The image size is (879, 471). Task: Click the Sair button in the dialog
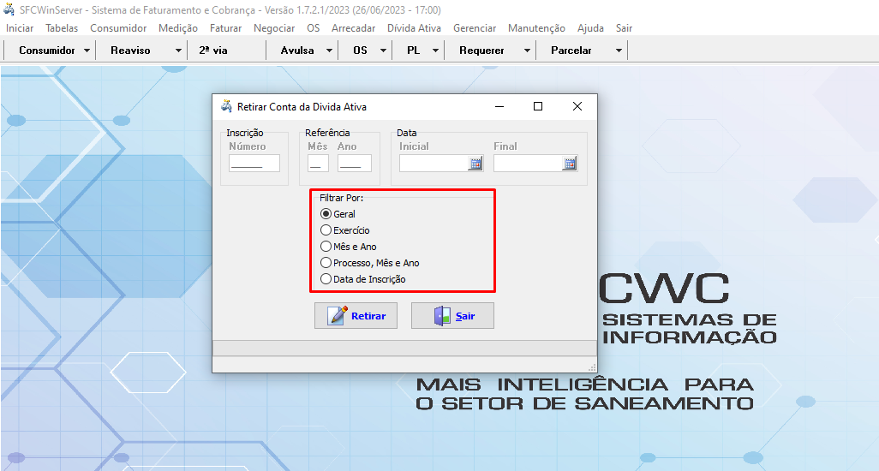point(453,316)
